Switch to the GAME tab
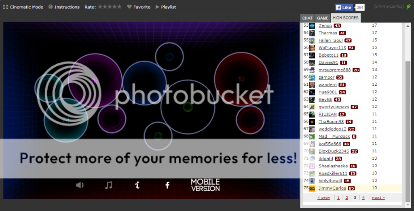The width and height of the screenshot is (414, 211). pyautogui.click(x=323, y=18)
